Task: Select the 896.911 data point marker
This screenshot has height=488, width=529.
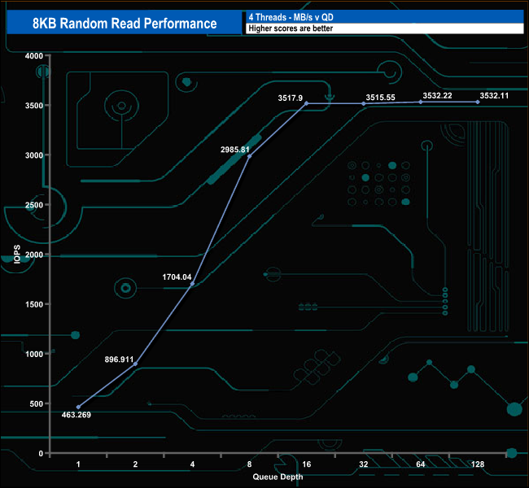Action: point(135,364)
